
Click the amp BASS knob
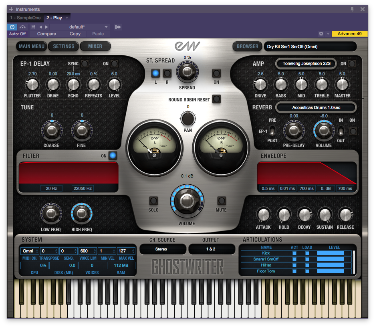click(281, 85)
